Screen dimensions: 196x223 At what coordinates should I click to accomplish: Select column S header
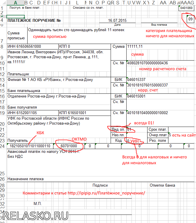(x=118, y=3)
